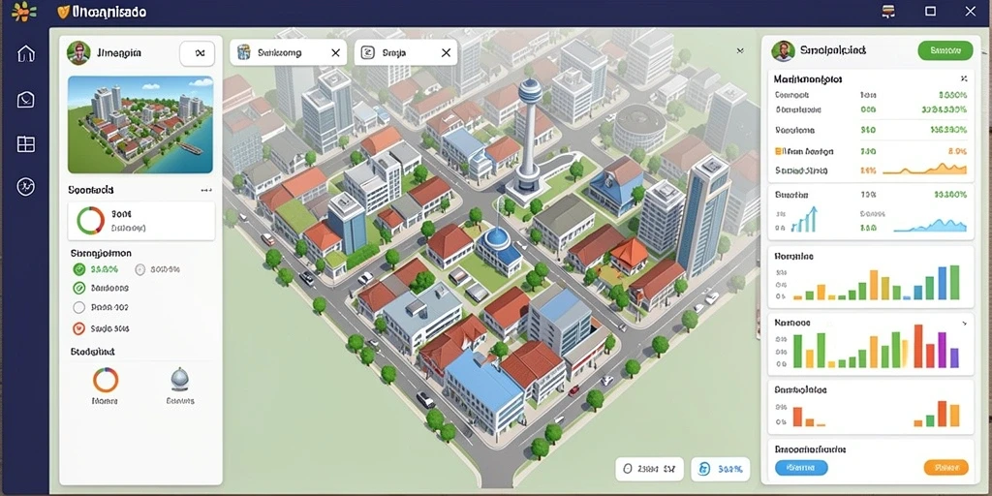Open the three-dot menu in the left panel

[x=205, y=190]
